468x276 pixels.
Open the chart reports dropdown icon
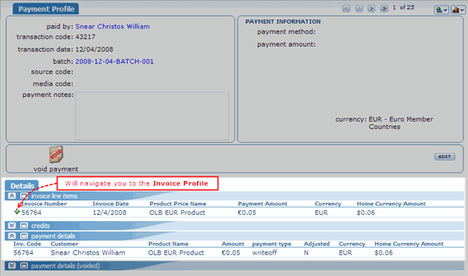coord(458,10)
